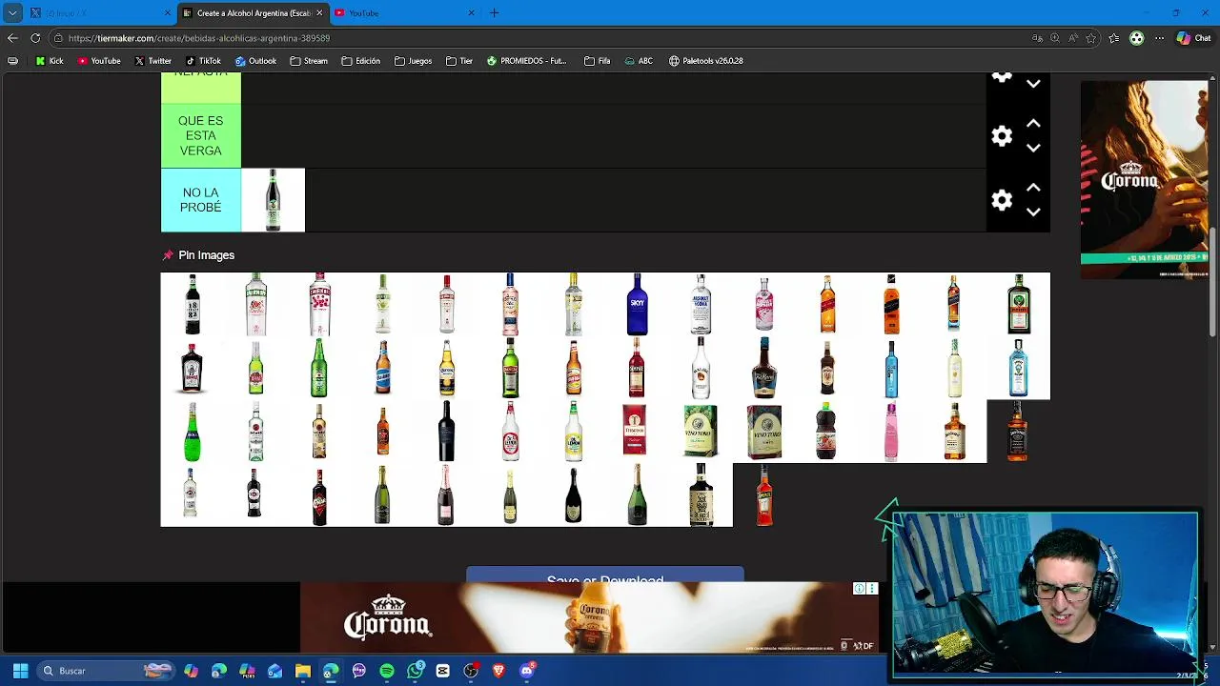Image resolution: width=1220 pixels, height=686 pixels.
Task: Close the 'Create a Alcohol Argentina' tab
Action: [x=319, y=13]
